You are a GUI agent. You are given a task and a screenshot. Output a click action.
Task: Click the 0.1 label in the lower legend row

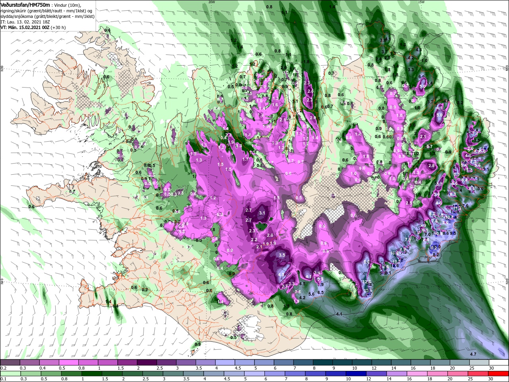(4, 379)
